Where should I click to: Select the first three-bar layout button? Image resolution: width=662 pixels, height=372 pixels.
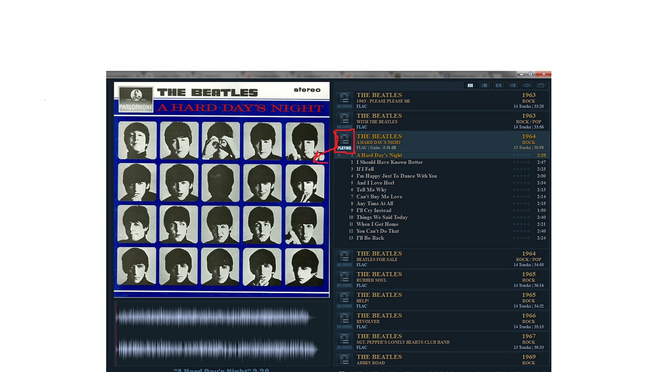point(470,86)
